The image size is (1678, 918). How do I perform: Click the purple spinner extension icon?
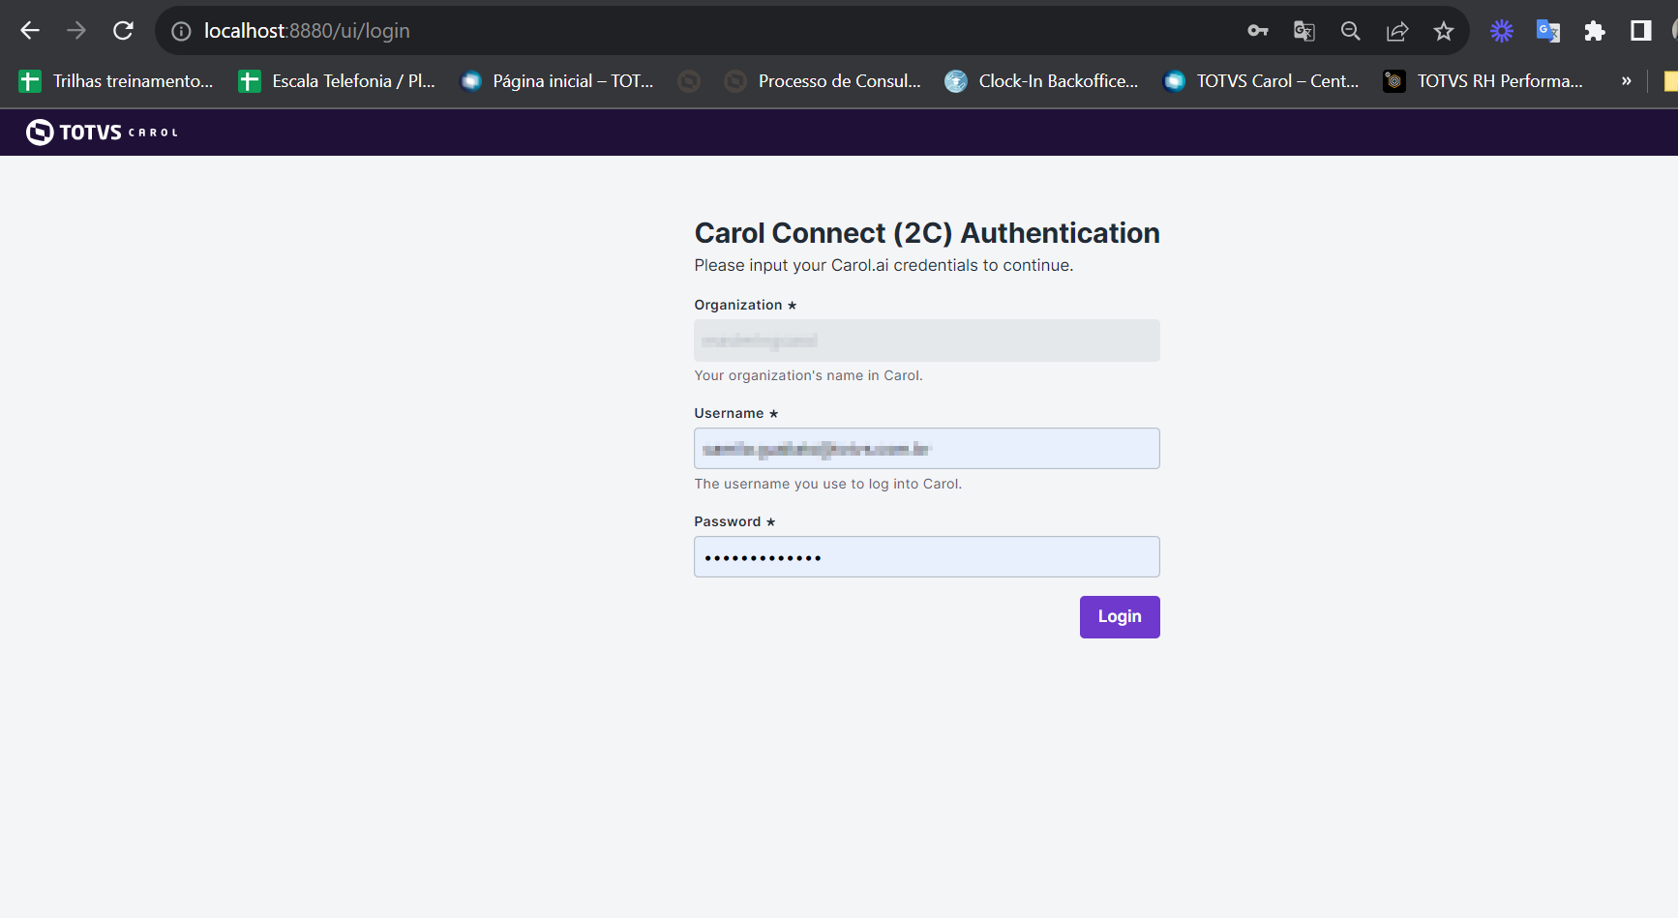coord(1501,30)
